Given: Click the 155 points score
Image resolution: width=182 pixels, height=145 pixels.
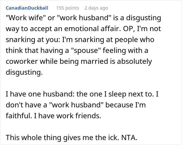Looking at the screenshot, I should (68, 8).
